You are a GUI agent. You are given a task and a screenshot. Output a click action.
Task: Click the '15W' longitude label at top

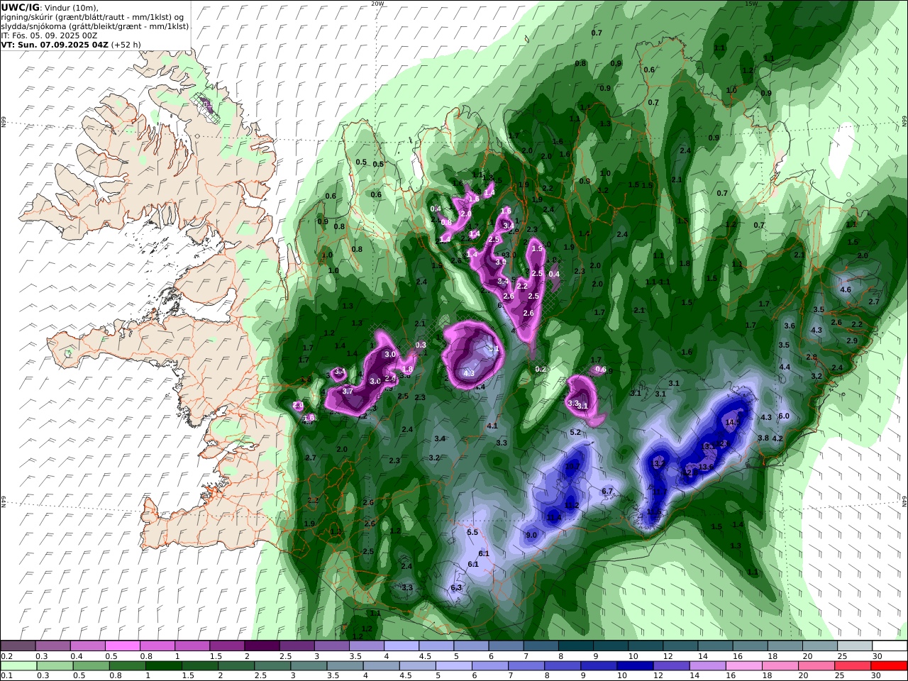point(751,4)
